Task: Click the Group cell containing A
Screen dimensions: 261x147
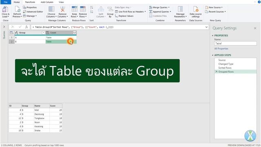Action: tap(30, 38)
